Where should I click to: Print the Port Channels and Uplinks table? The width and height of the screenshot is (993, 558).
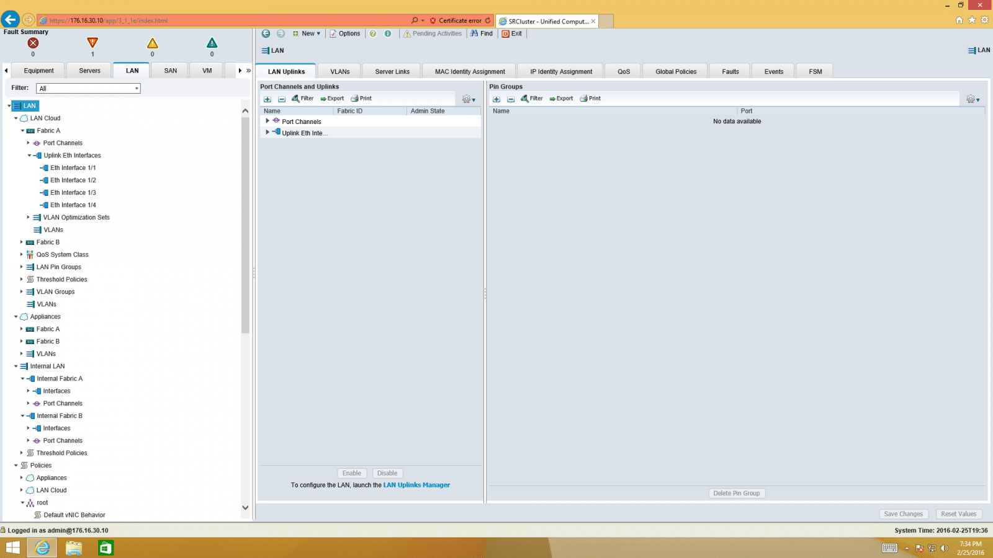click(x=361, y=99)
